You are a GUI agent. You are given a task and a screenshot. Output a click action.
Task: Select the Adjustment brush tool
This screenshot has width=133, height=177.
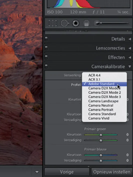[111, 23]
